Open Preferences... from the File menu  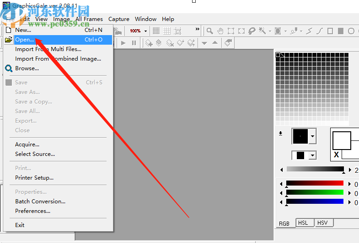pyautogui.click(x=58, y=211)
